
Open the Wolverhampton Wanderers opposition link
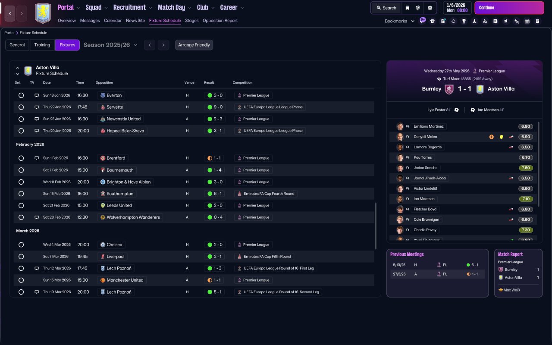pyautogui.click(x=130, y=217)
